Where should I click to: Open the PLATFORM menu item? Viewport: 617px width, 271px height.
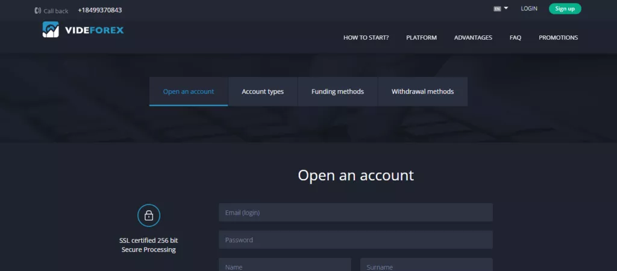pos(421,38)
